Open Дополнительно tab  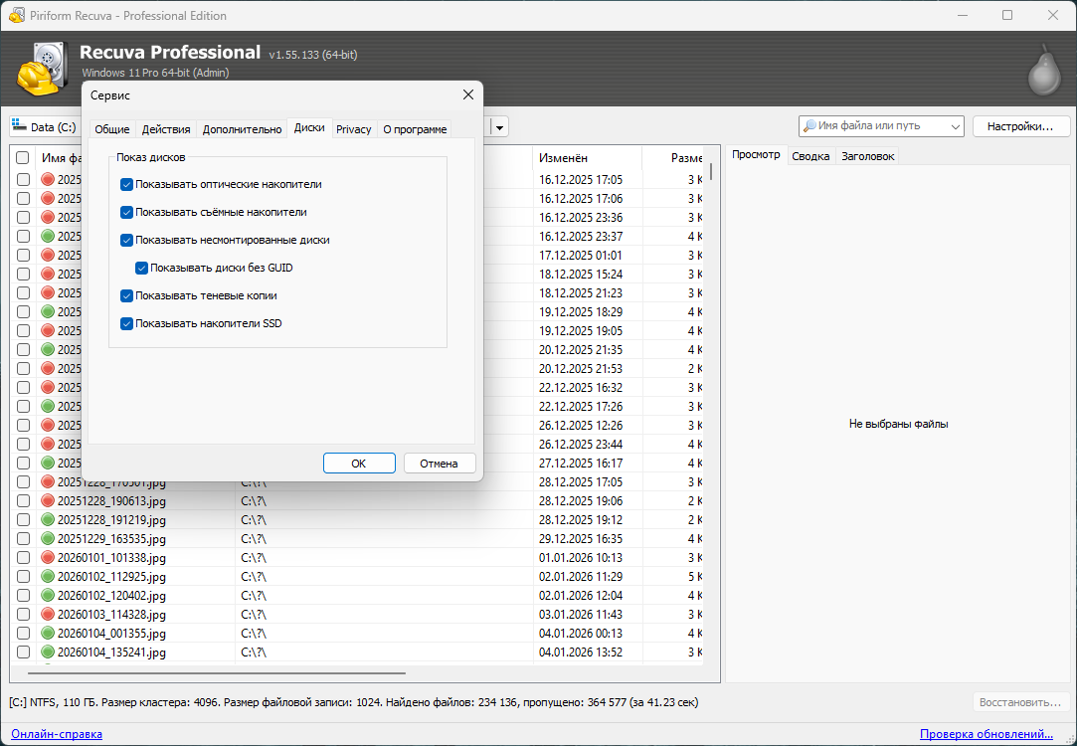coord(242,129)
